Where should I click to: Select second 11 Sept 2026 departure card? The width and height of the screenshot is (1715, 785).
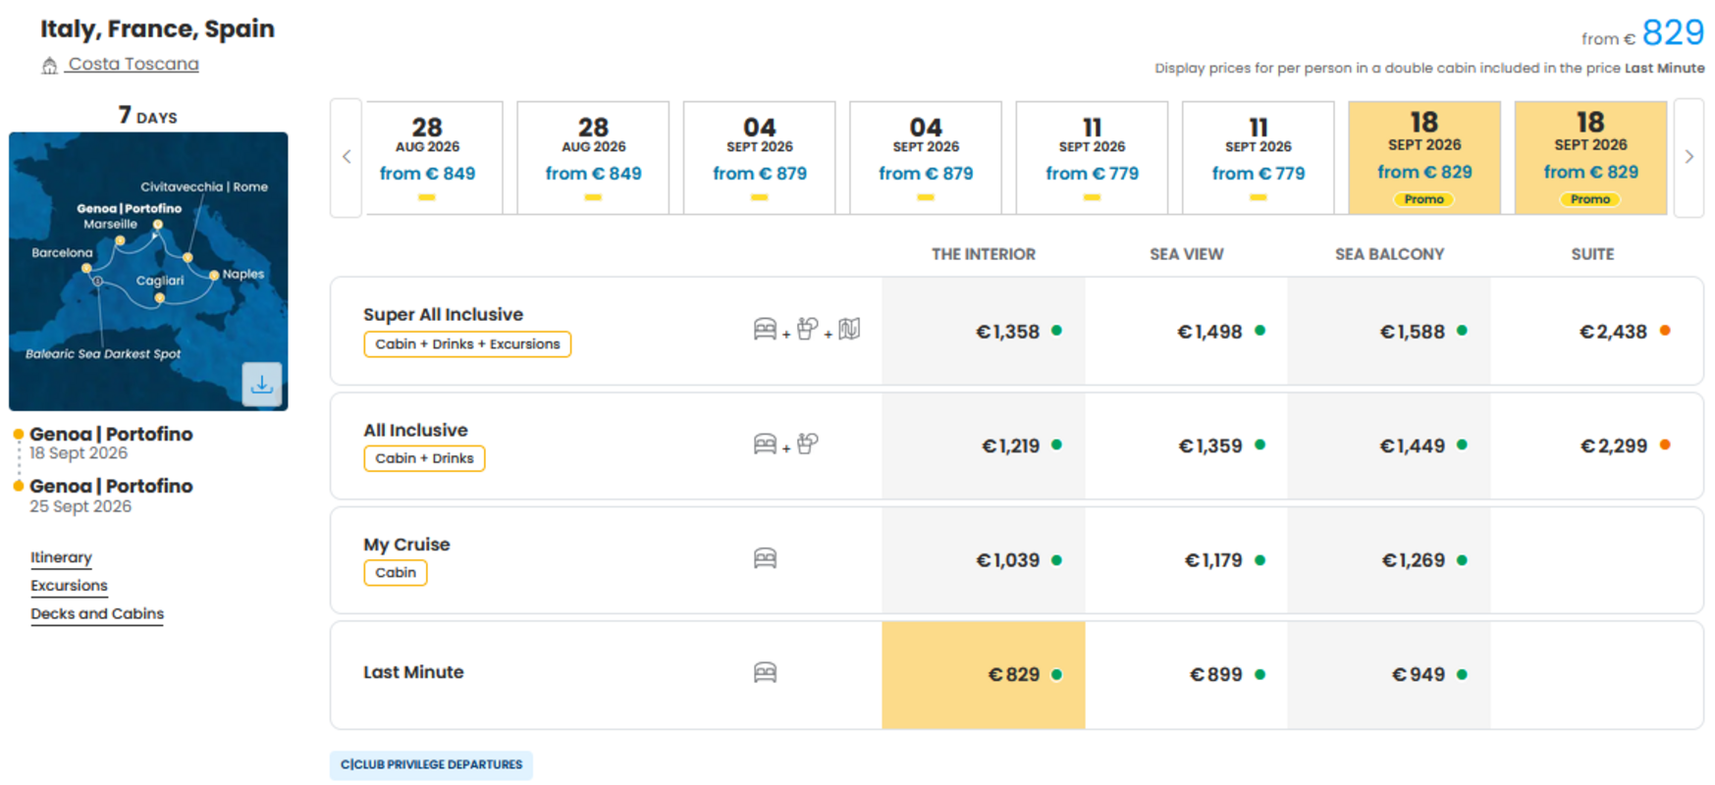[1259, 157]
